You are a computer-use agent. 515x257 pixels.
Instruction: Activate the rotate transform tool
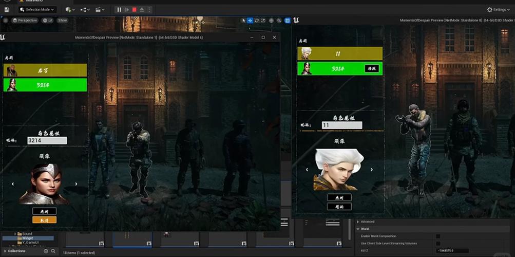257,21
